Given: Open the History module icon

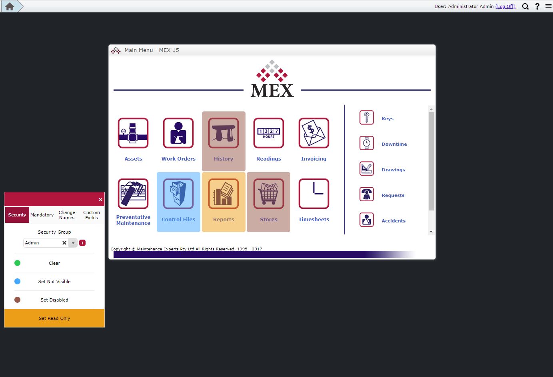Looking at the screenshot, I should click(224, 133).
